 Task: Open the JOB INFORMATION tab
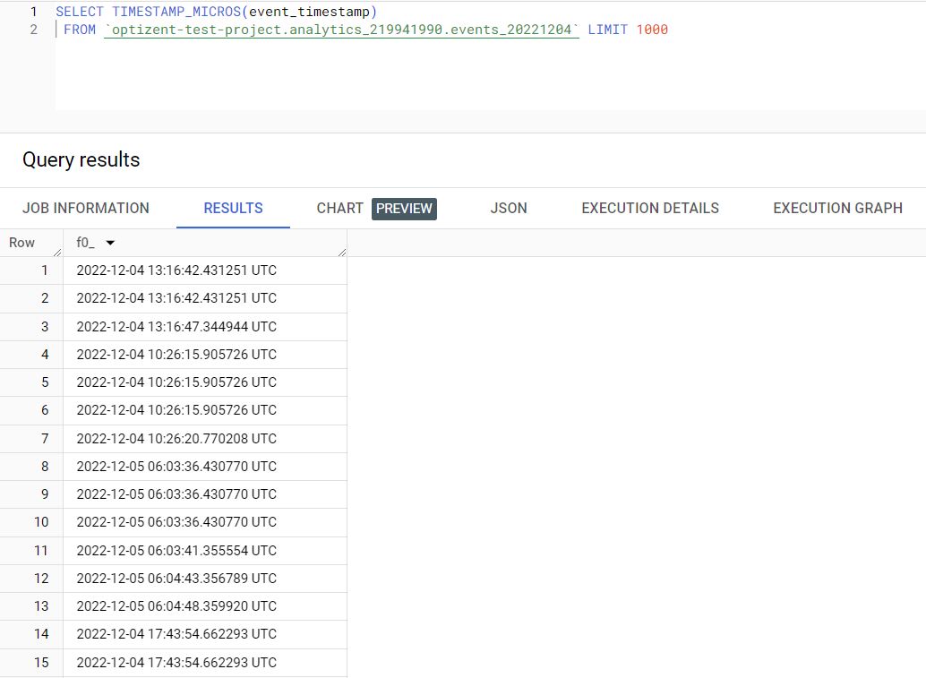85,208
